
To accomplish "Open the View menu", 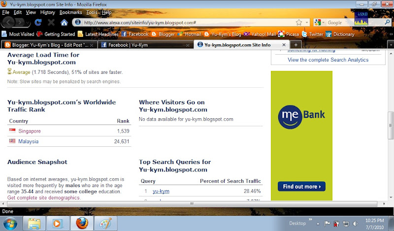I will click(31, 12).
